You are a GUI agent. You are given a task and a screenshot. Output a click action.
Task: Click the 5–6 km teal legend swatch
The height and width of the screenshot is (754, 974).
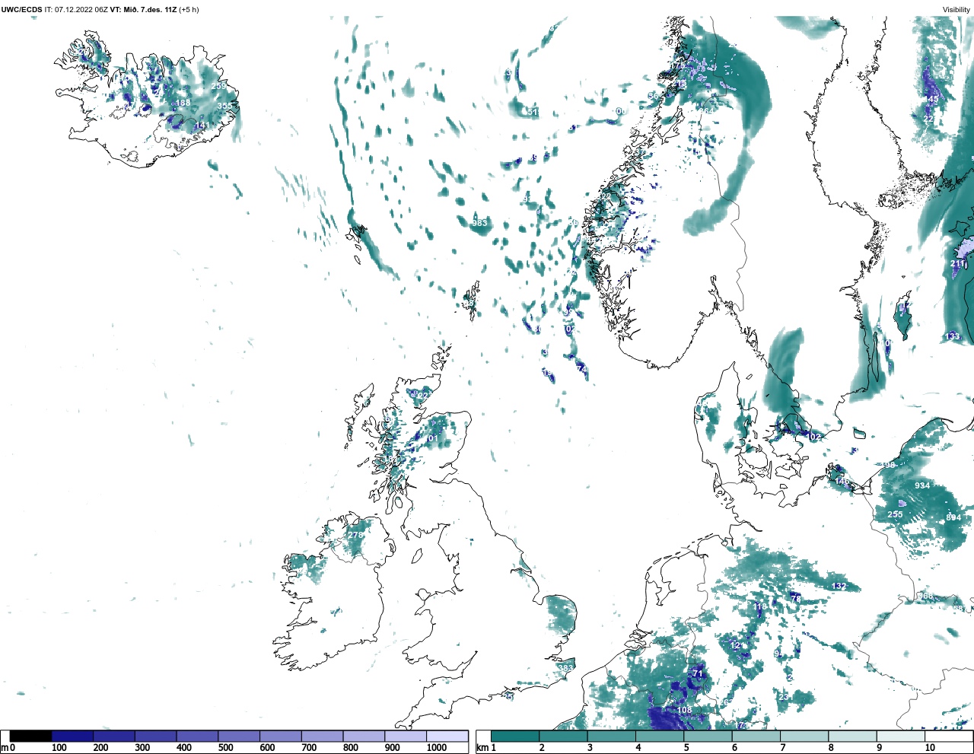(708, 737)
